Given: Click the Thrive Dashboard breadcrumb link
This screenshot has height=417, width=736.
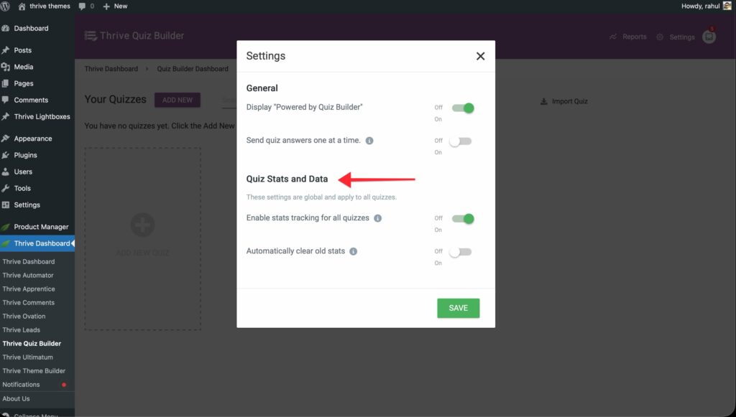Looking at the screenshot, I should point(111,69).
